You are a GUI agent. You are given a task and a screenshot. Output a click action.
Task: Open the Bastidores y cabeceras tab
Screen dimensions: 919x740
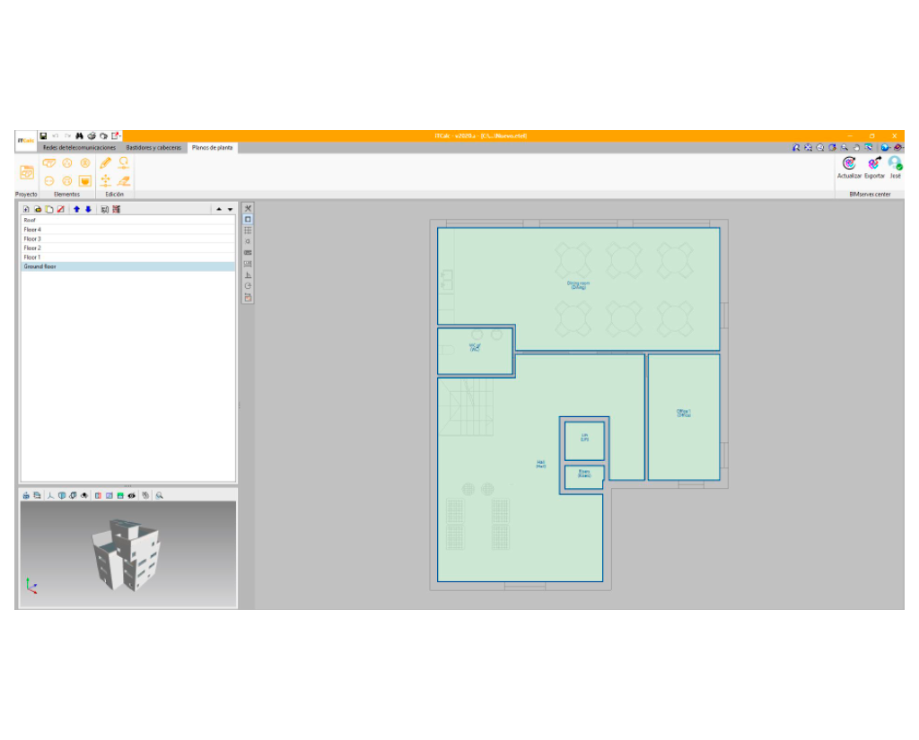153,147
